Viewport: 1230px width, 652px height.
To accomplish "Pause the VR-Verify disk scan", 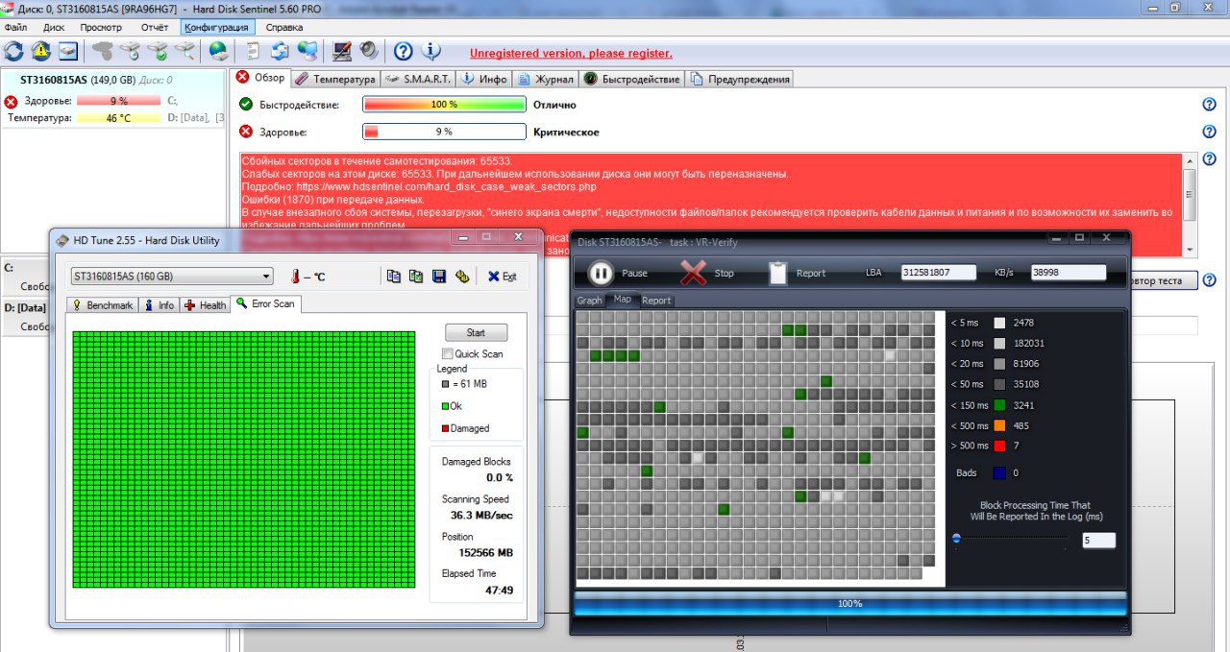I will click(618, 274).
